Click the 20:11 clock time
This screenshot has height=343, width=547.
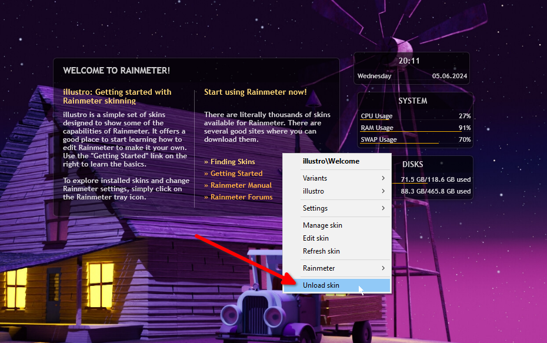[409, 61]
